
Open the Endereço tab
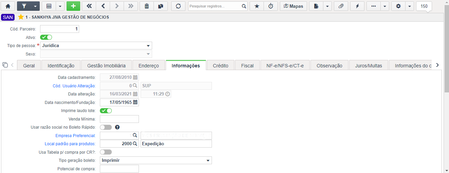tap(149, 65)
